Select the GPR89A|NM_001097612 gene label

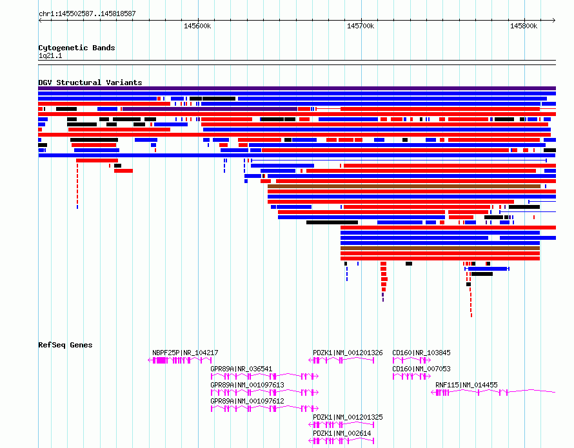247,401
